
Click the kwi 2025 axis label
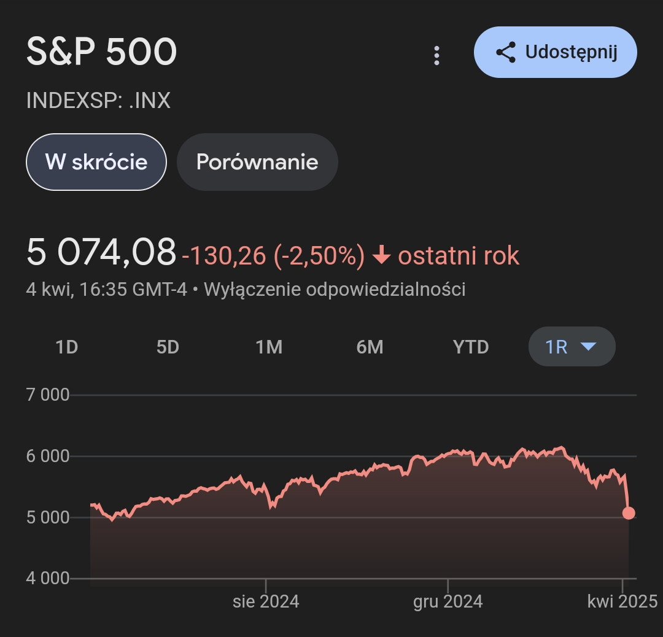pyautogui.click(x=622, y=601)
